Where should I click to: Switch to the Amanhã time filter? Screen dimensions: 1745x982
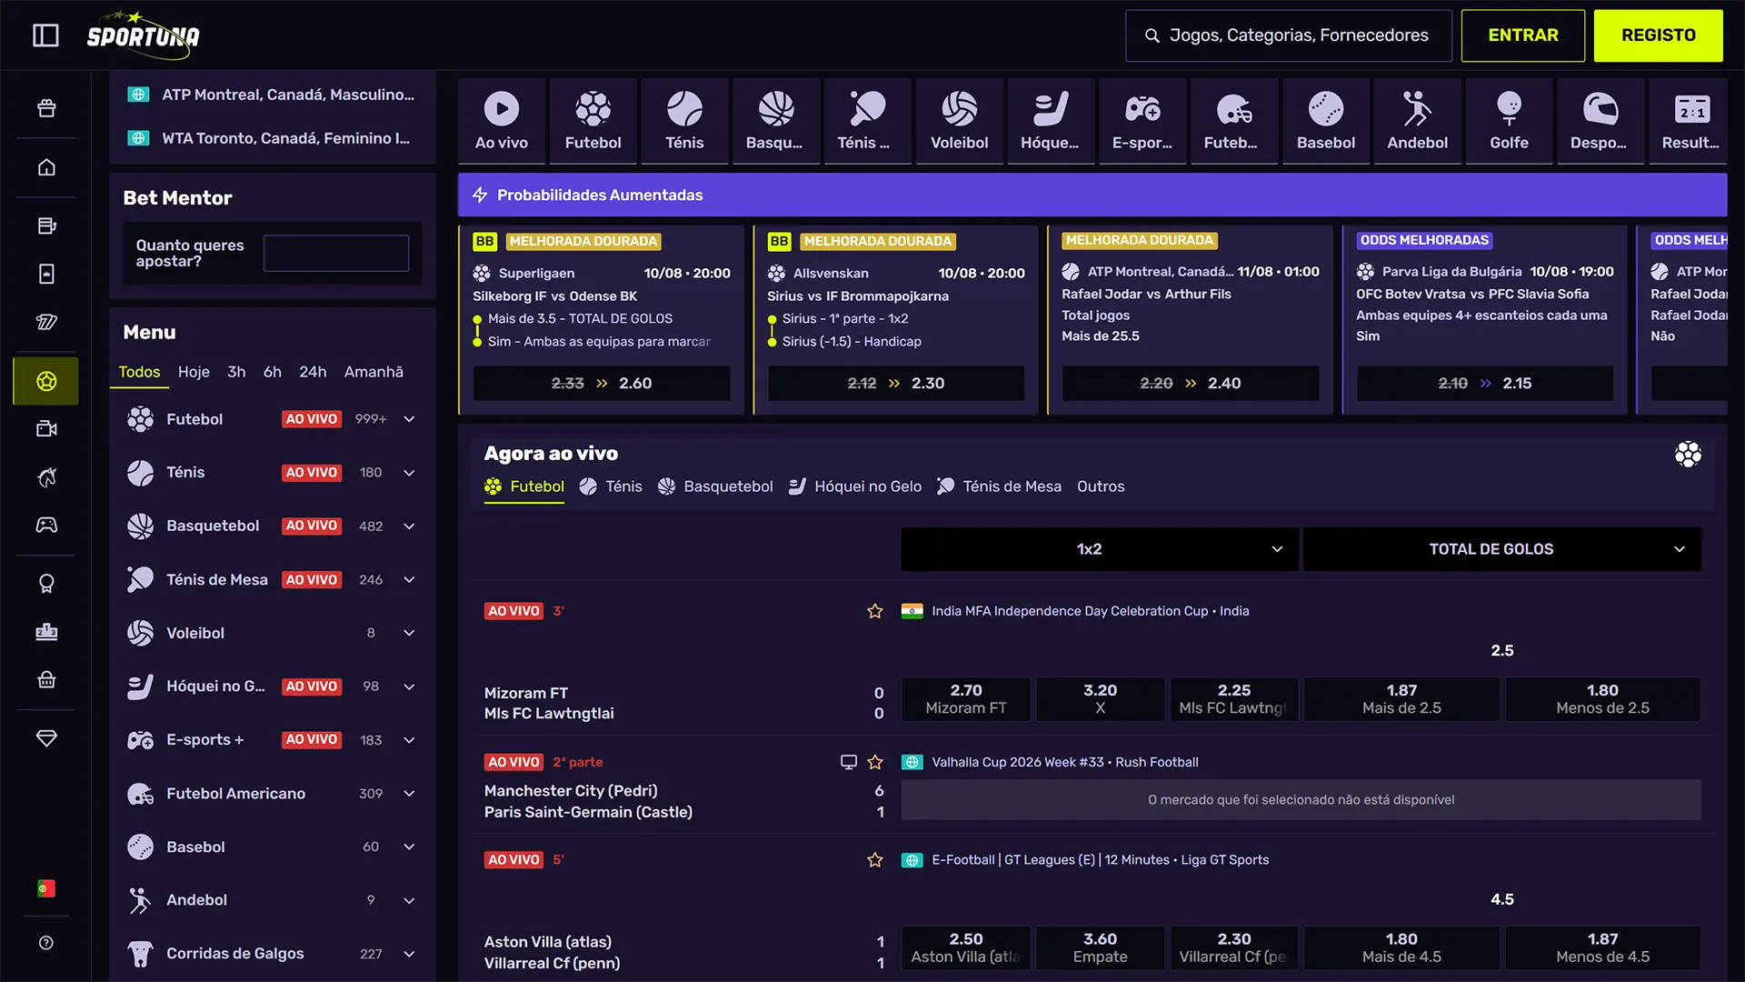(374, 372)
